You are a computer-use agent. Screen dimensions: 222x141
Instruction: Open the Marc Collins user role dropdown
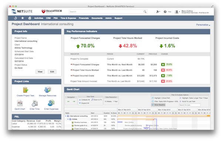[177, 12]
